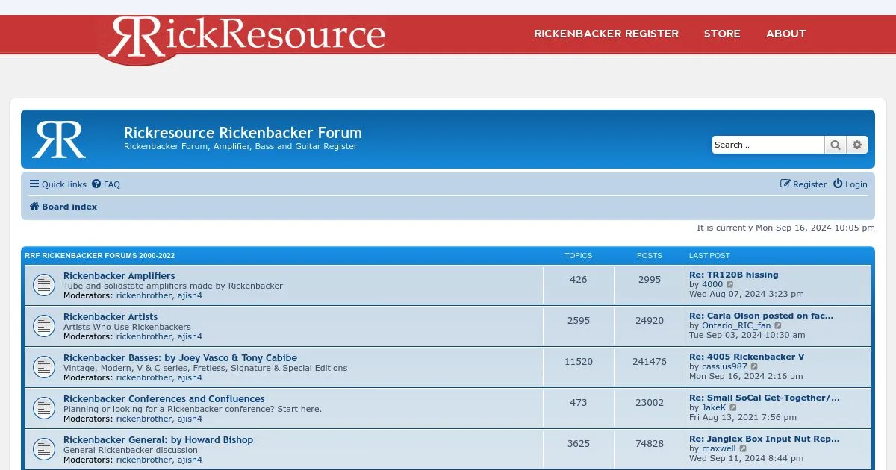Click into the Search input field
This screenshot has width=896, height=470.
768,145
